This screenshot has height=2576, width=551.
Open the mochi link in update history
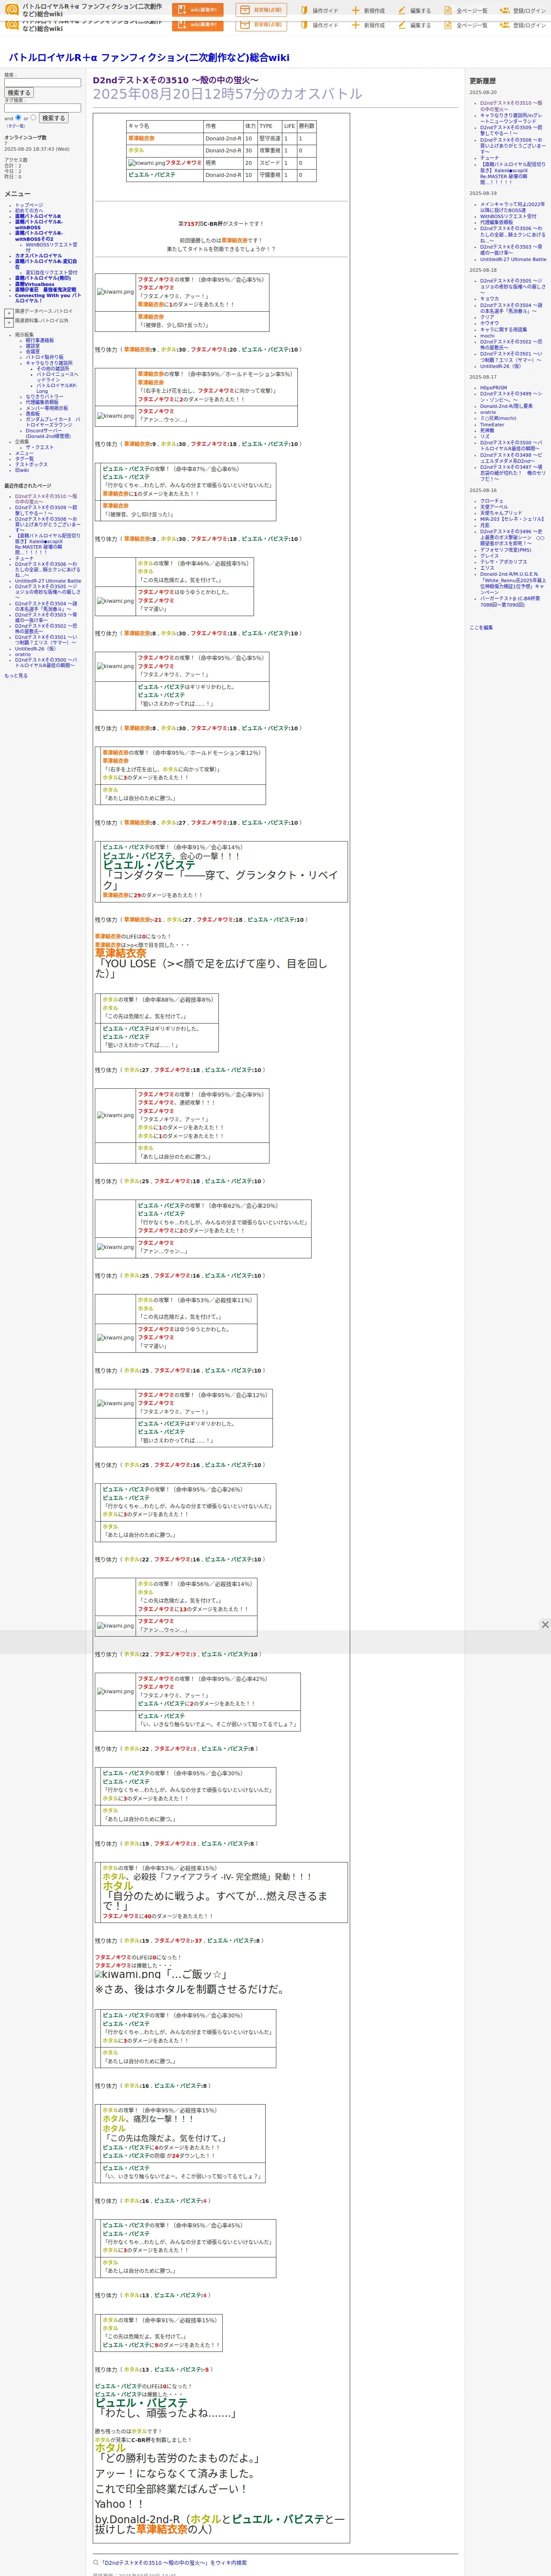click(x=487, y=336)
